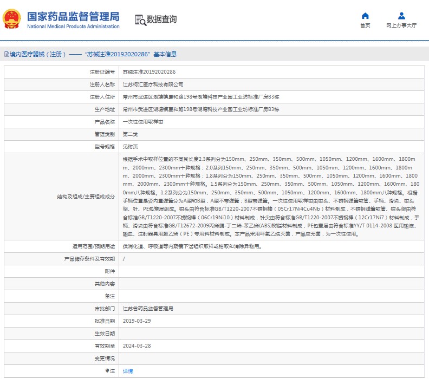Select registration number 苏械注准20192020286 value
This screenshot has width=429, height=379.
coord(149,72)
